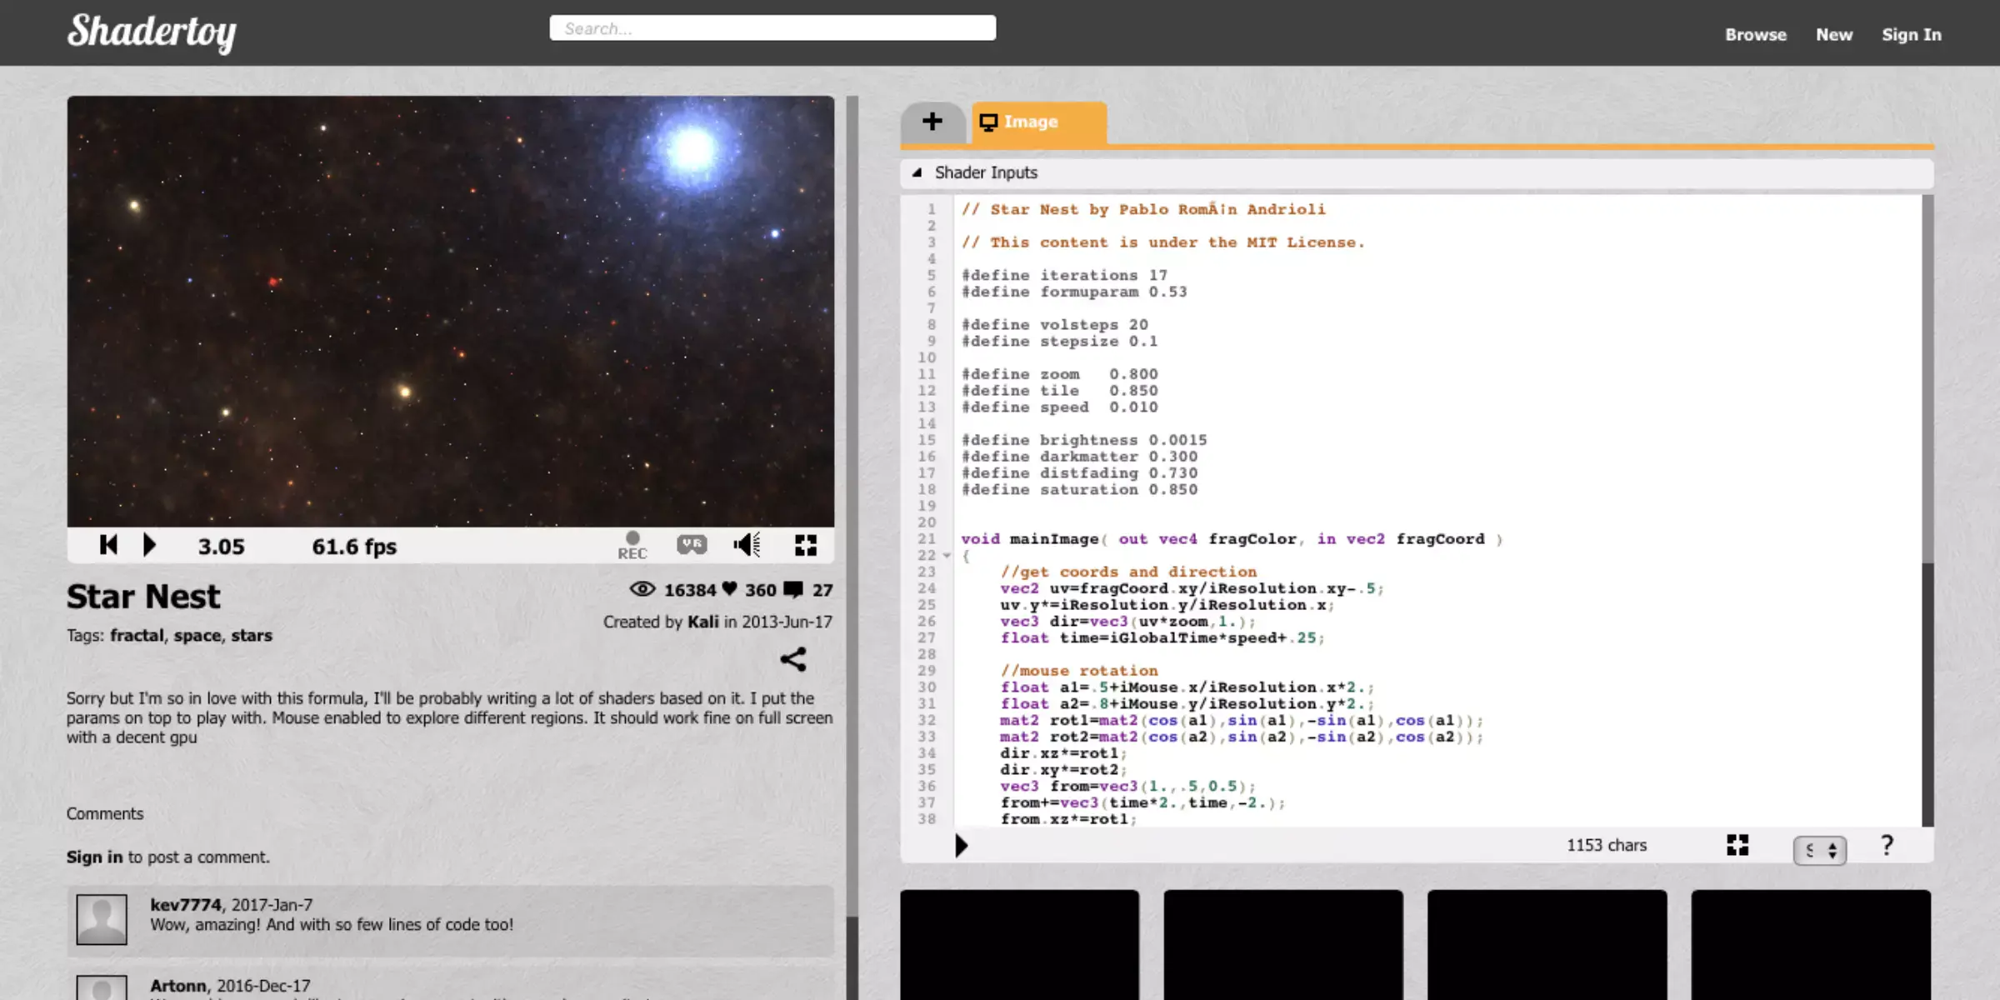2000x1000 pixels.
Task: Select the second input channel slot
Action: pyautogui.click(x=1283, y=944)
